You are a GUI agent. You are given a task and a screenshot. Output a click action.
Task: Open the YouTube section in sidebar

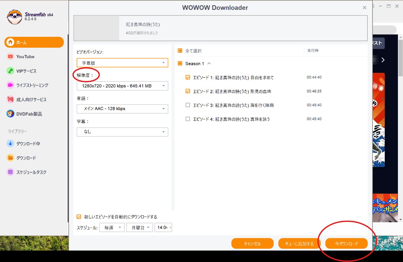[25, 57]
